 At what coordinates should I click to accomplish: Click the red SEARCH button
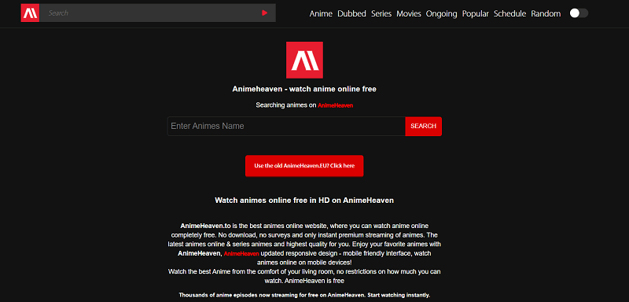(423, 127)
